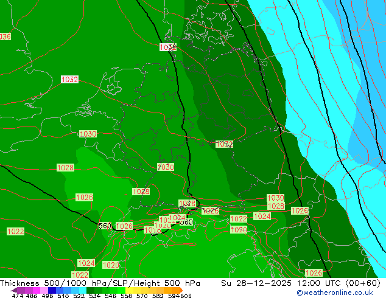Select the magenta swatch in the legend
The image size is (386, 298).
37,290
